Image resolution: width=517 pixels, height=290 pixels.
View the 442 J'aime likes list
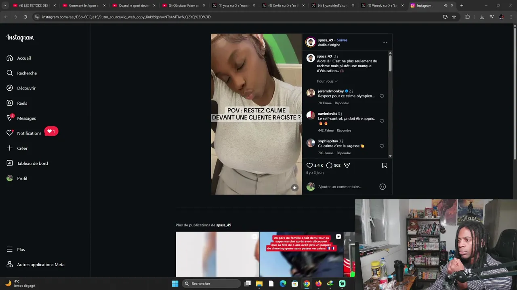coord(326,130)
